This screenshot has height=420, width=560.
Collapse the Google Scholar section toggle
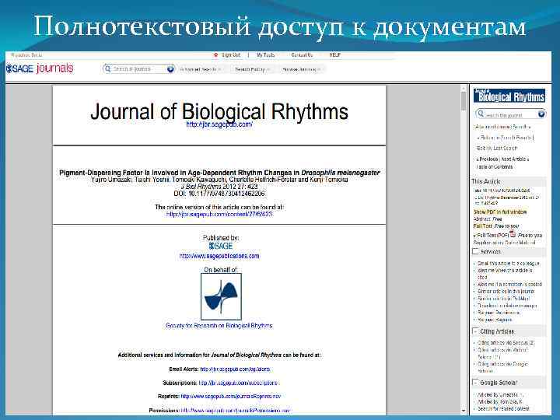475,383
